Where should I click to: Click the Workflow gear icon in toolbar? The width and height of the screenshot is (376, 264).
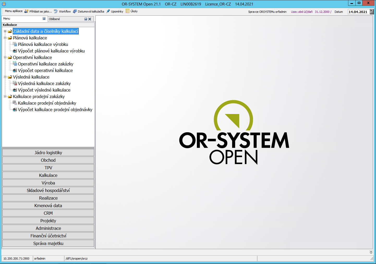(x=56, y=11)
